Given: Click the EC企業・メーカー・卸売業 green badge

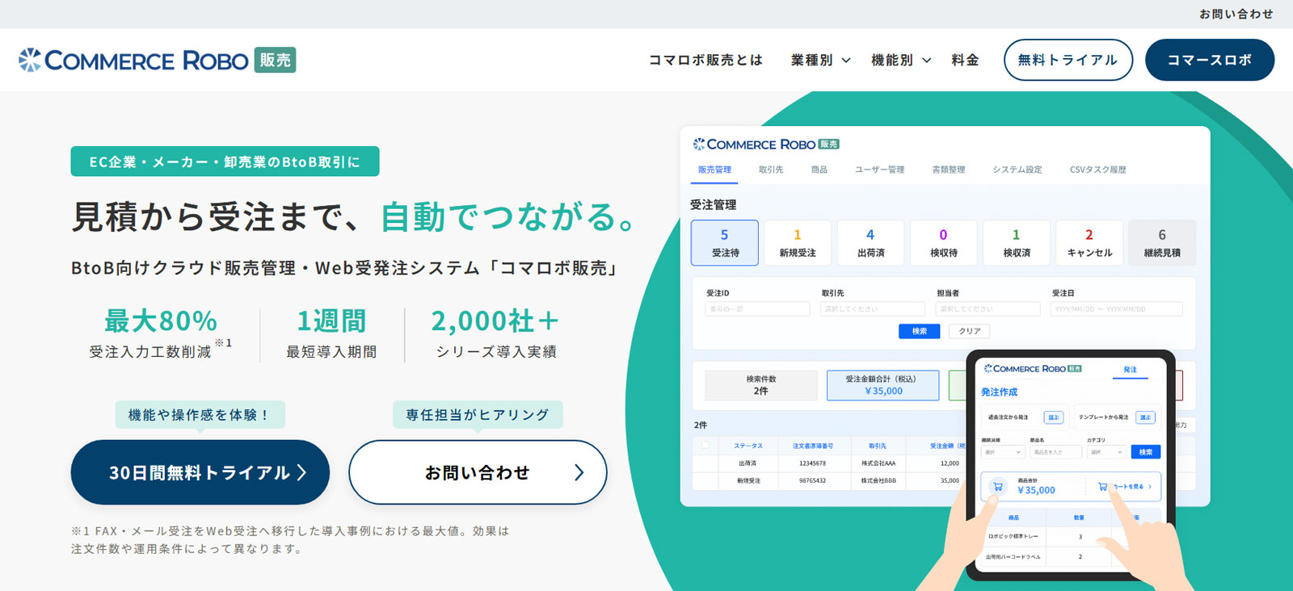Looking at the screenshot, I should point(225,161).
